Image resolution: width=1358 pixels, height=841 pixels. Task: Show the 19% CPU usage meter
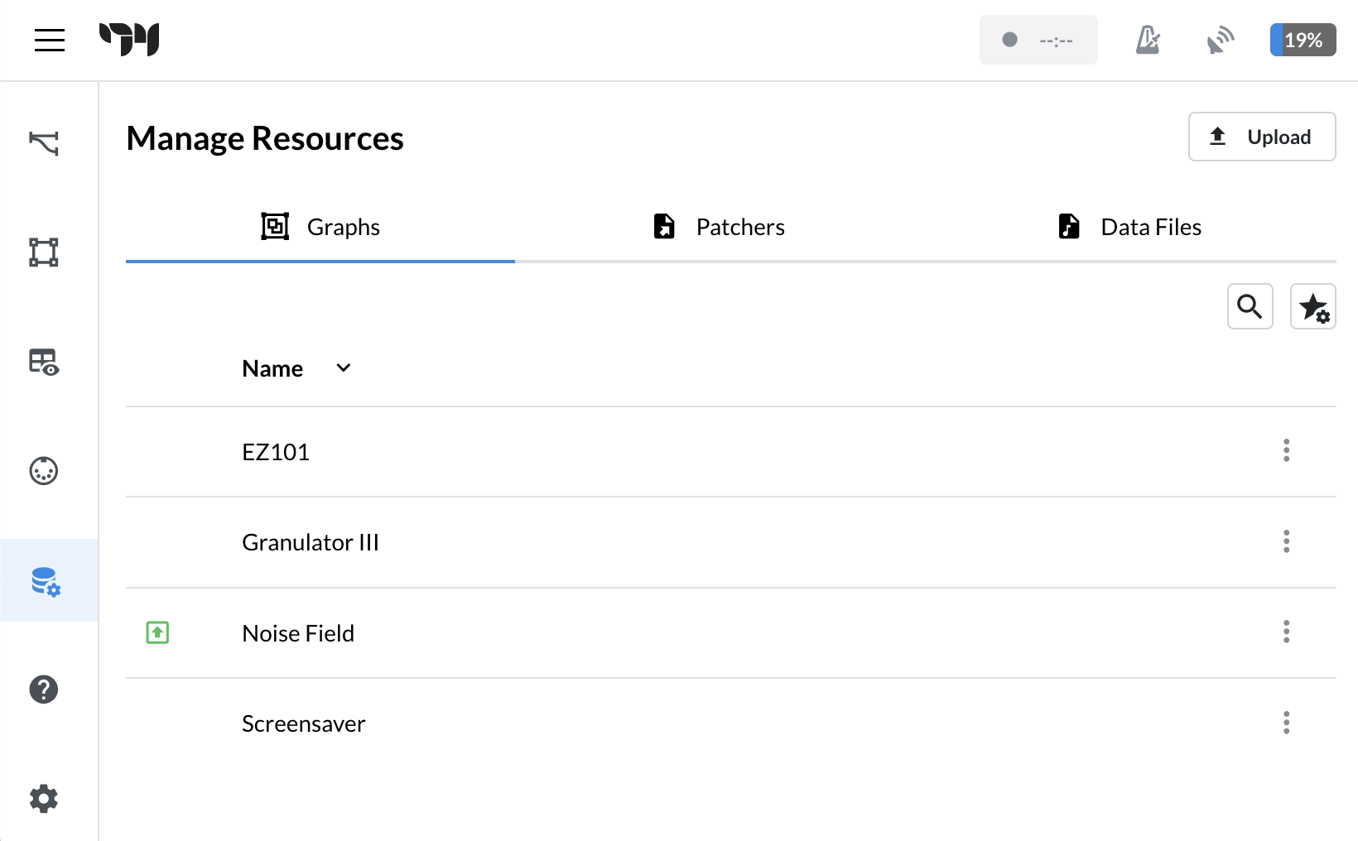tap(1303, 40)
